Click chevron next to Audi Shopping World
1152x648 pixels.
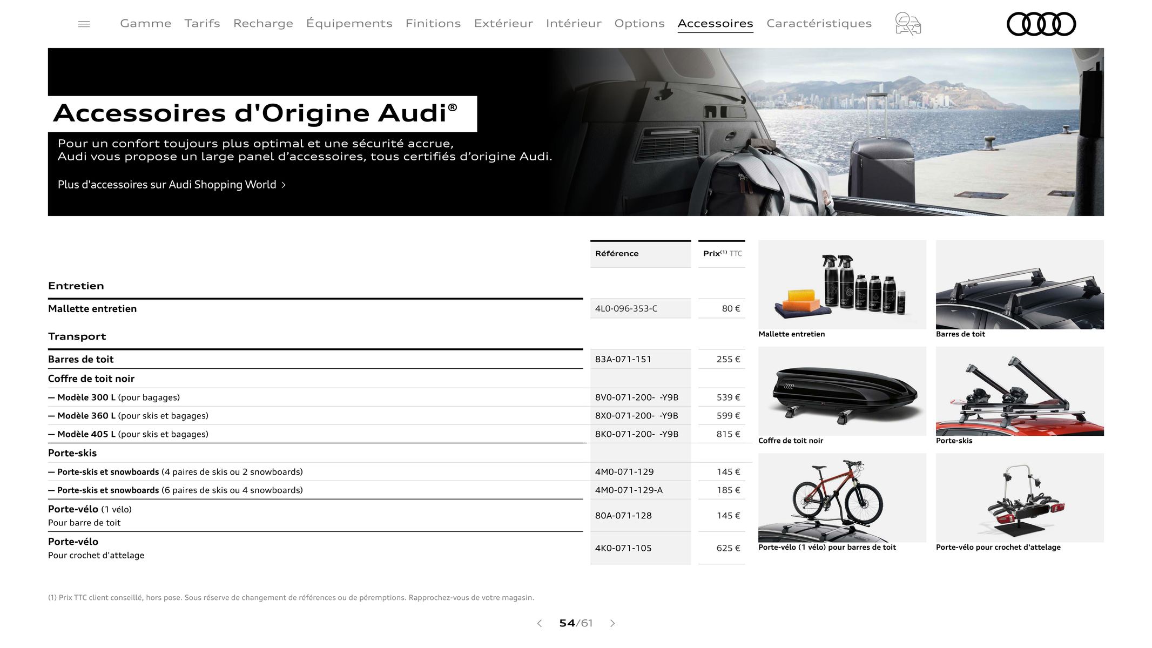pyautogui.click(x=284, y=185)
